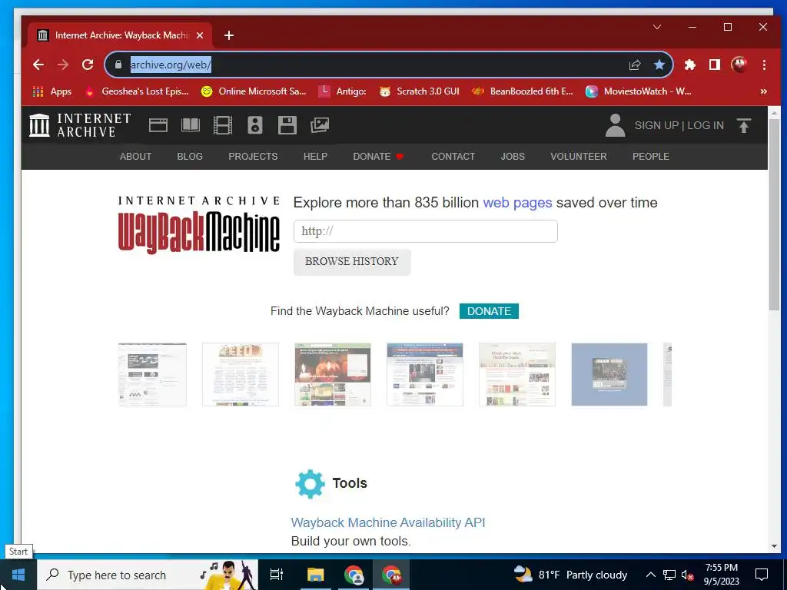Open the Extensions puzzle icon

click(x=690, y=65)
